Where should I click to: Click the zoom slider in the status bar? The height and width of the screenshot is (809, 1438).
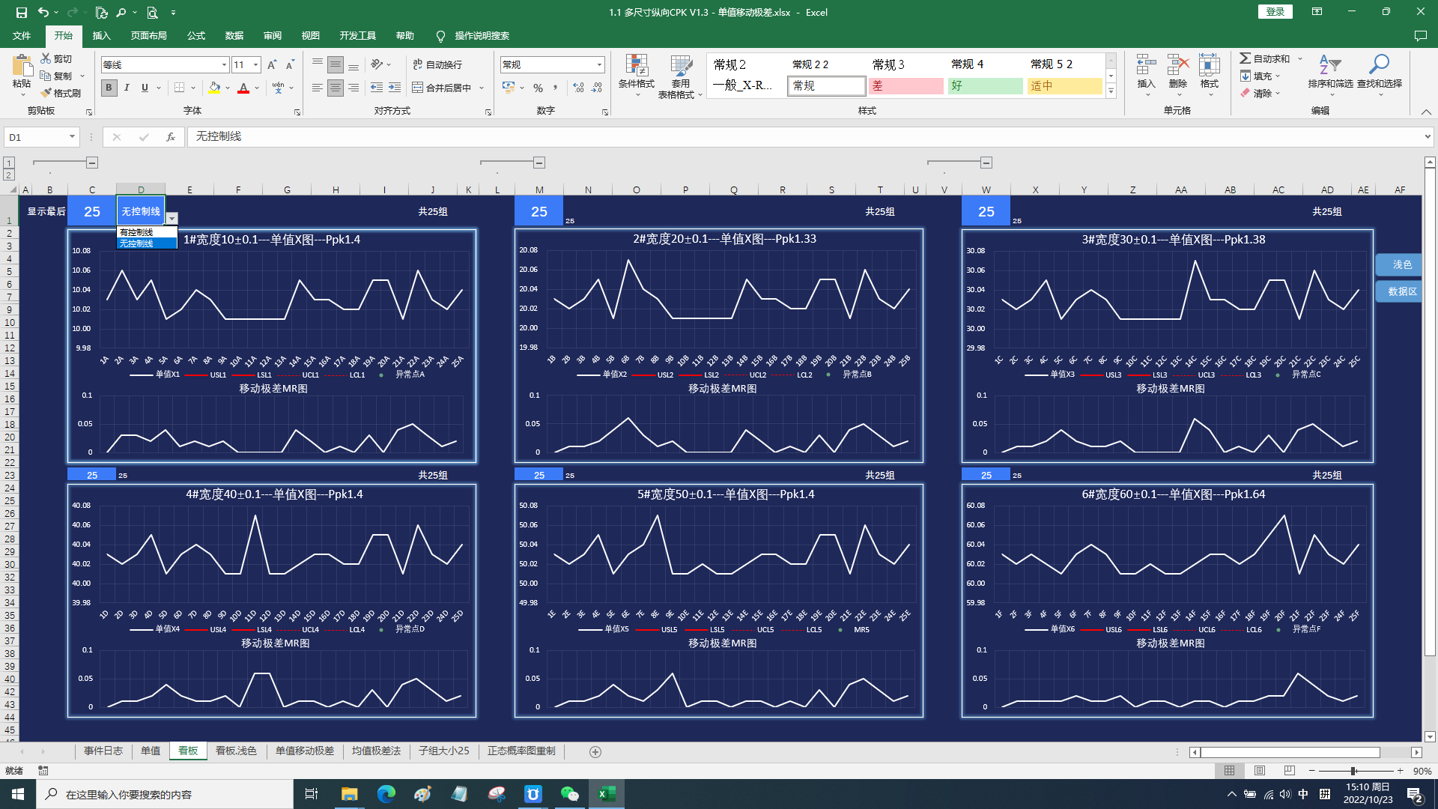tap(1353, 771)
